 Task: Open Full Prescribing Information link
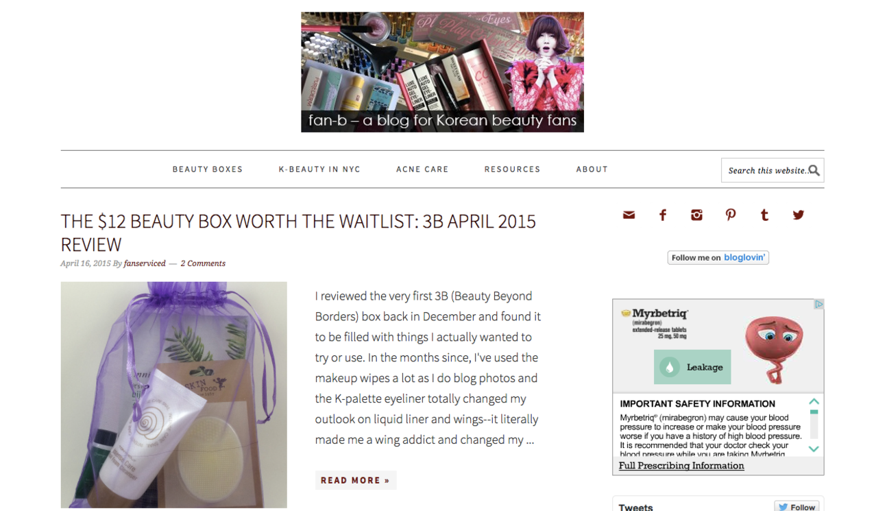pos(681,466)
